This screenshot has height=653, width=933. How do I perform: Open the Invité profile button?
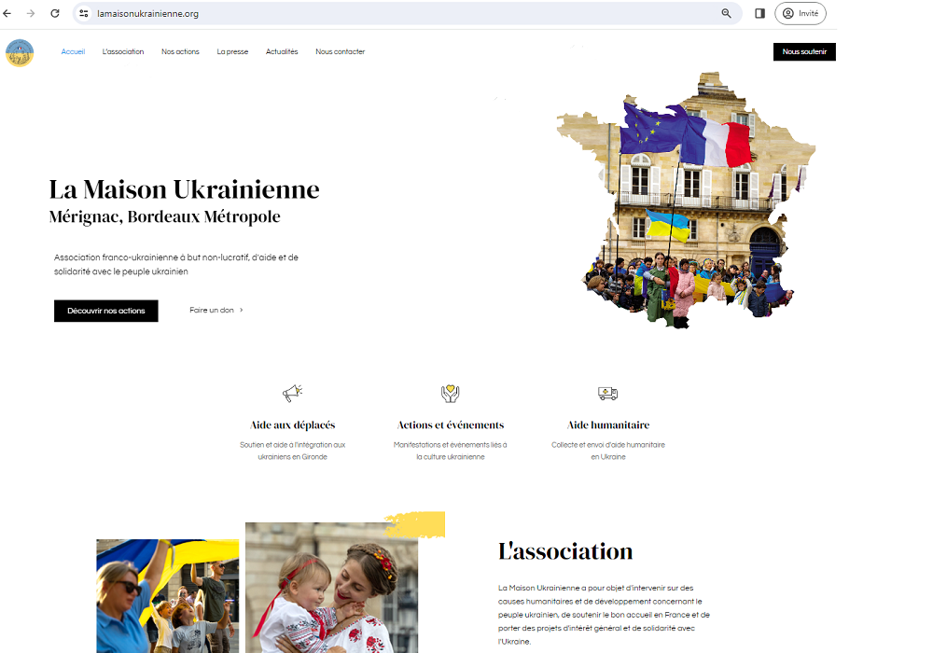pyautogui.click(x=801, y=13)
